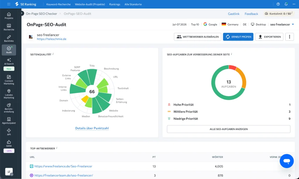
Task: Click the AI Search New badge
Action: (x=9, y=69)
